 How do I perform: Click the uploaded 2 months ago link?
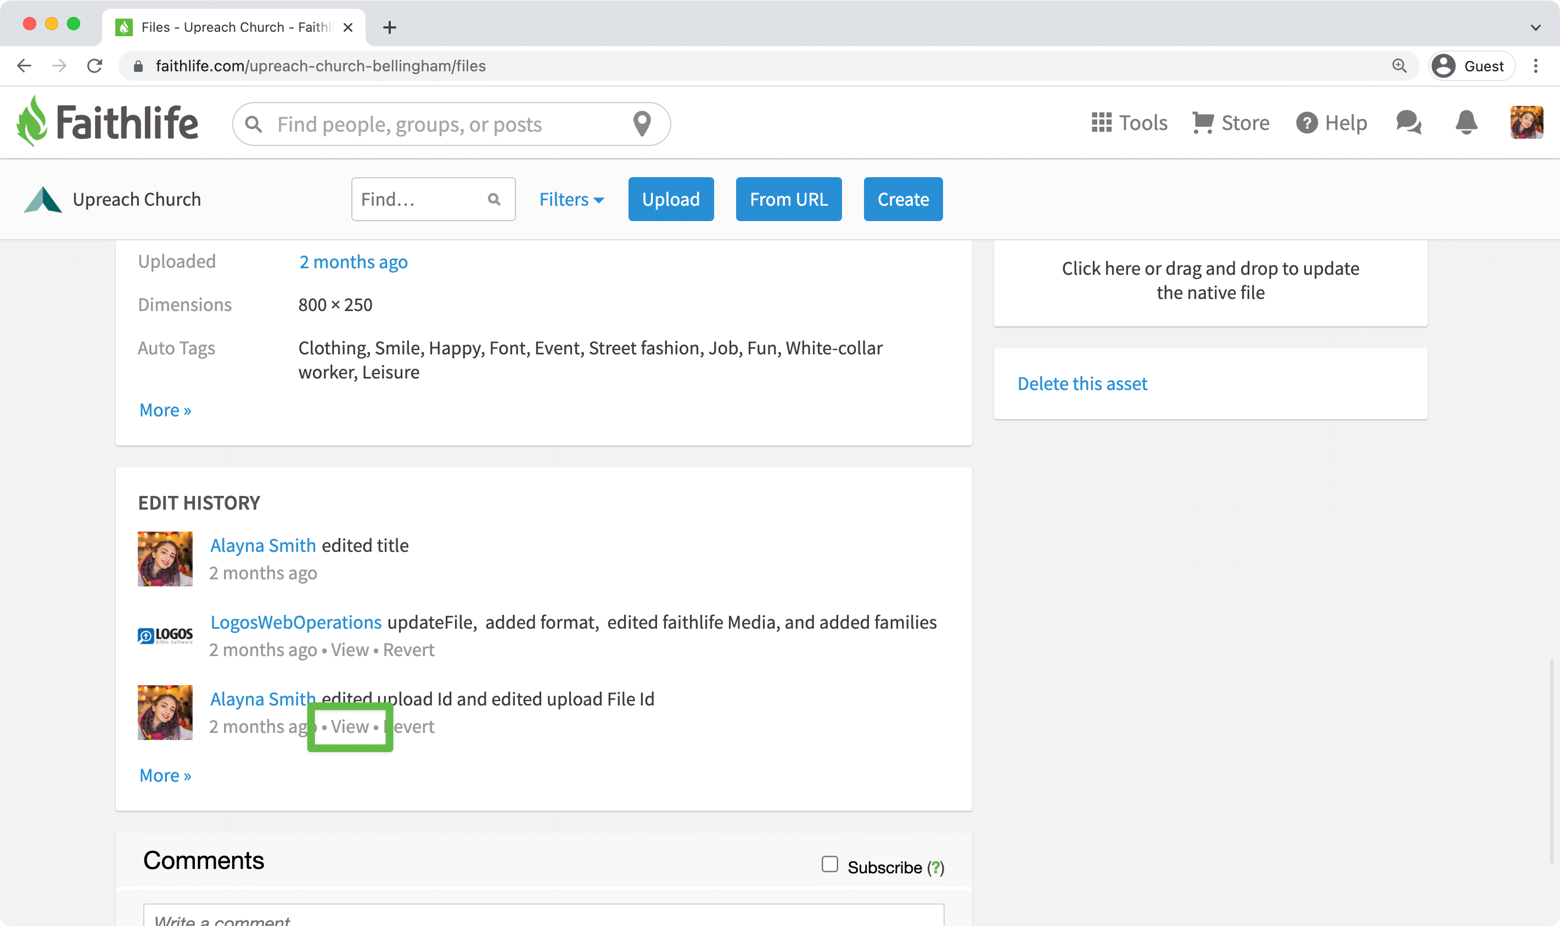pos(353,262)
